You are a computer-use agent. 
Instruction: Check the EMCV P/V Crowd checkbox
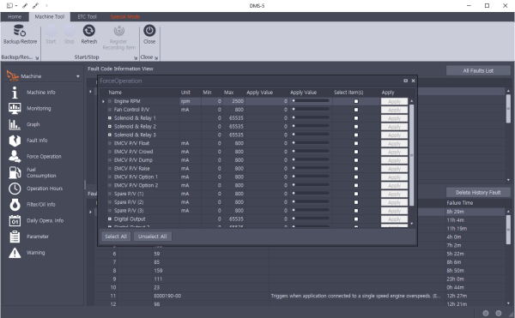[356, 152]
